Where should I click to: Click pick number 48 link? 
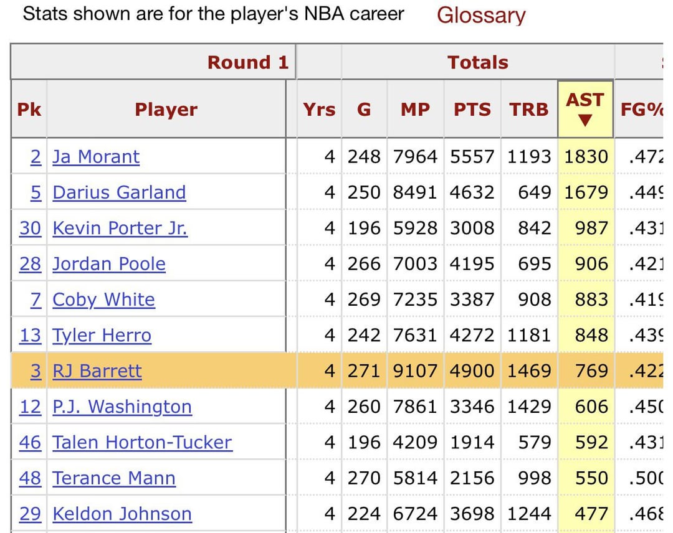30,478
